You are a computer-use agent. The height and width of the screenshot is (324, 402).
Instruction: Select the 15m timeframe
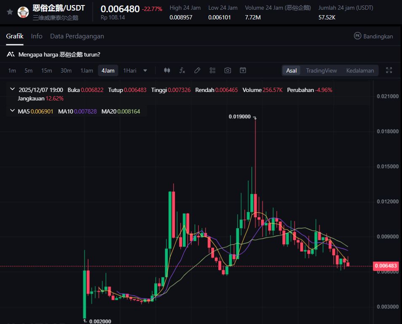coord(46,70)
